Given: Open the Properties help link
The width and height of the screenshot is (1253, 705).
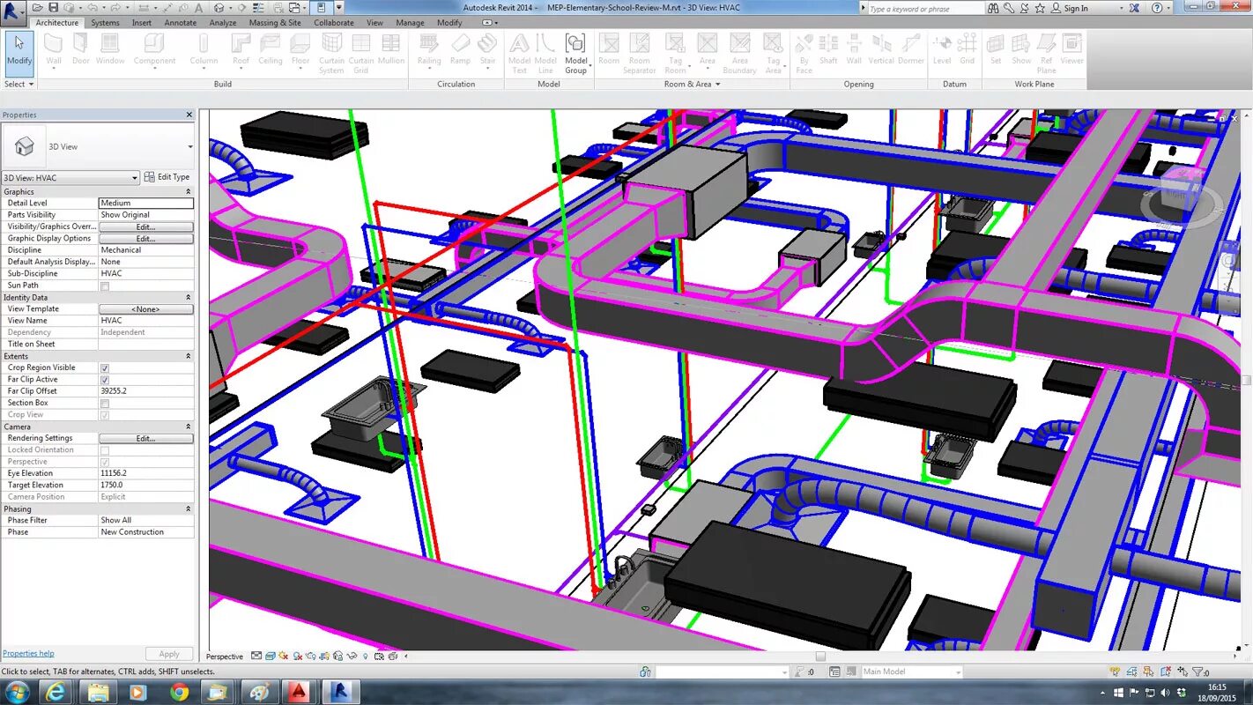Looking at the screenshot, I should tap(28, 654).
